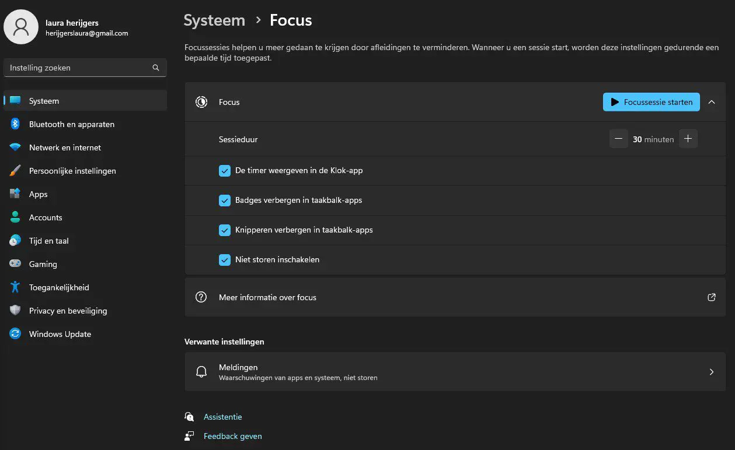Click the user profile avatar icon
735x450 pixels.
tap(21, 27)
